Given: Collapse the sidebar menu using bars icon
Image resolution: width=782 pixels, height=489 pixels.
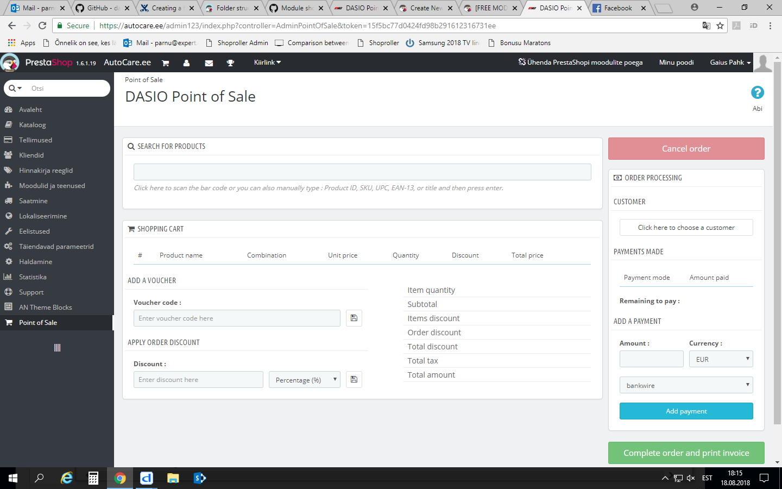Looking at the screenshot, I should pos(57,348).
